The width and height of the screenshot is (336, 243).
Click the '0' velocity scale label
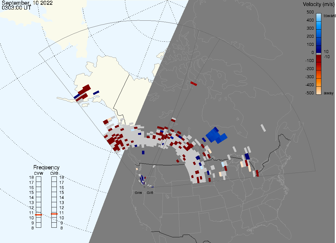[x=313, y=53]
